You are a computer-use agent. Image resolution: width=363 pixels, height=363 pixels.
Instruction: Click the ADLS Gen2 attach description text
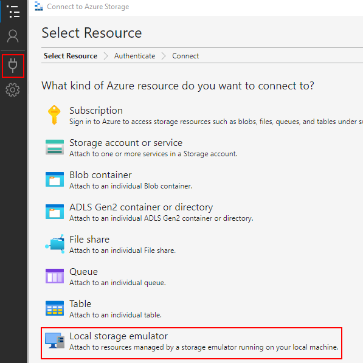click(x=161, y=218)
